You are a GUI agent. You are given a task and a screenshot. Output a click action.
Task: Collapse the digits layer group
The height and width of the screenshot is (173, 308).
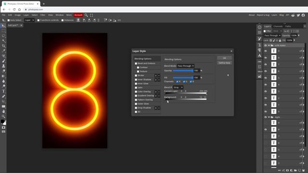point(269,117)
